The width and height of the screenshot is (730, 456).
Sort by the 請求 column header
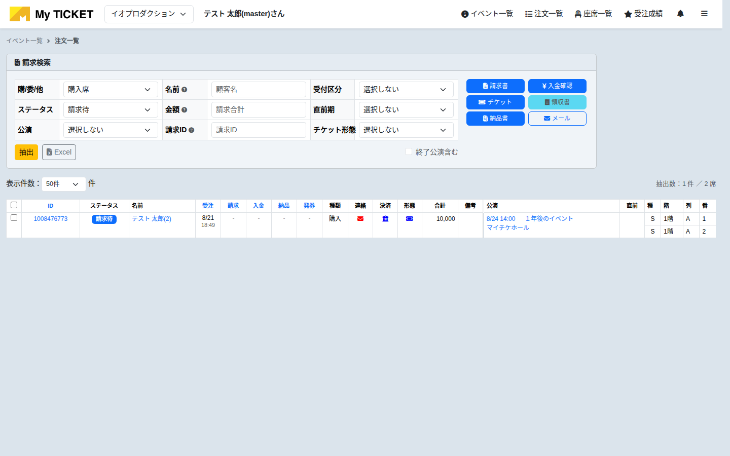tap(233, 206)
